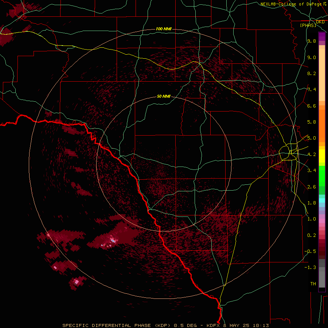The width and height of the screenshot is (328, 328).
Task: Click the 7.4 scale label
Action: pos(312,90)
